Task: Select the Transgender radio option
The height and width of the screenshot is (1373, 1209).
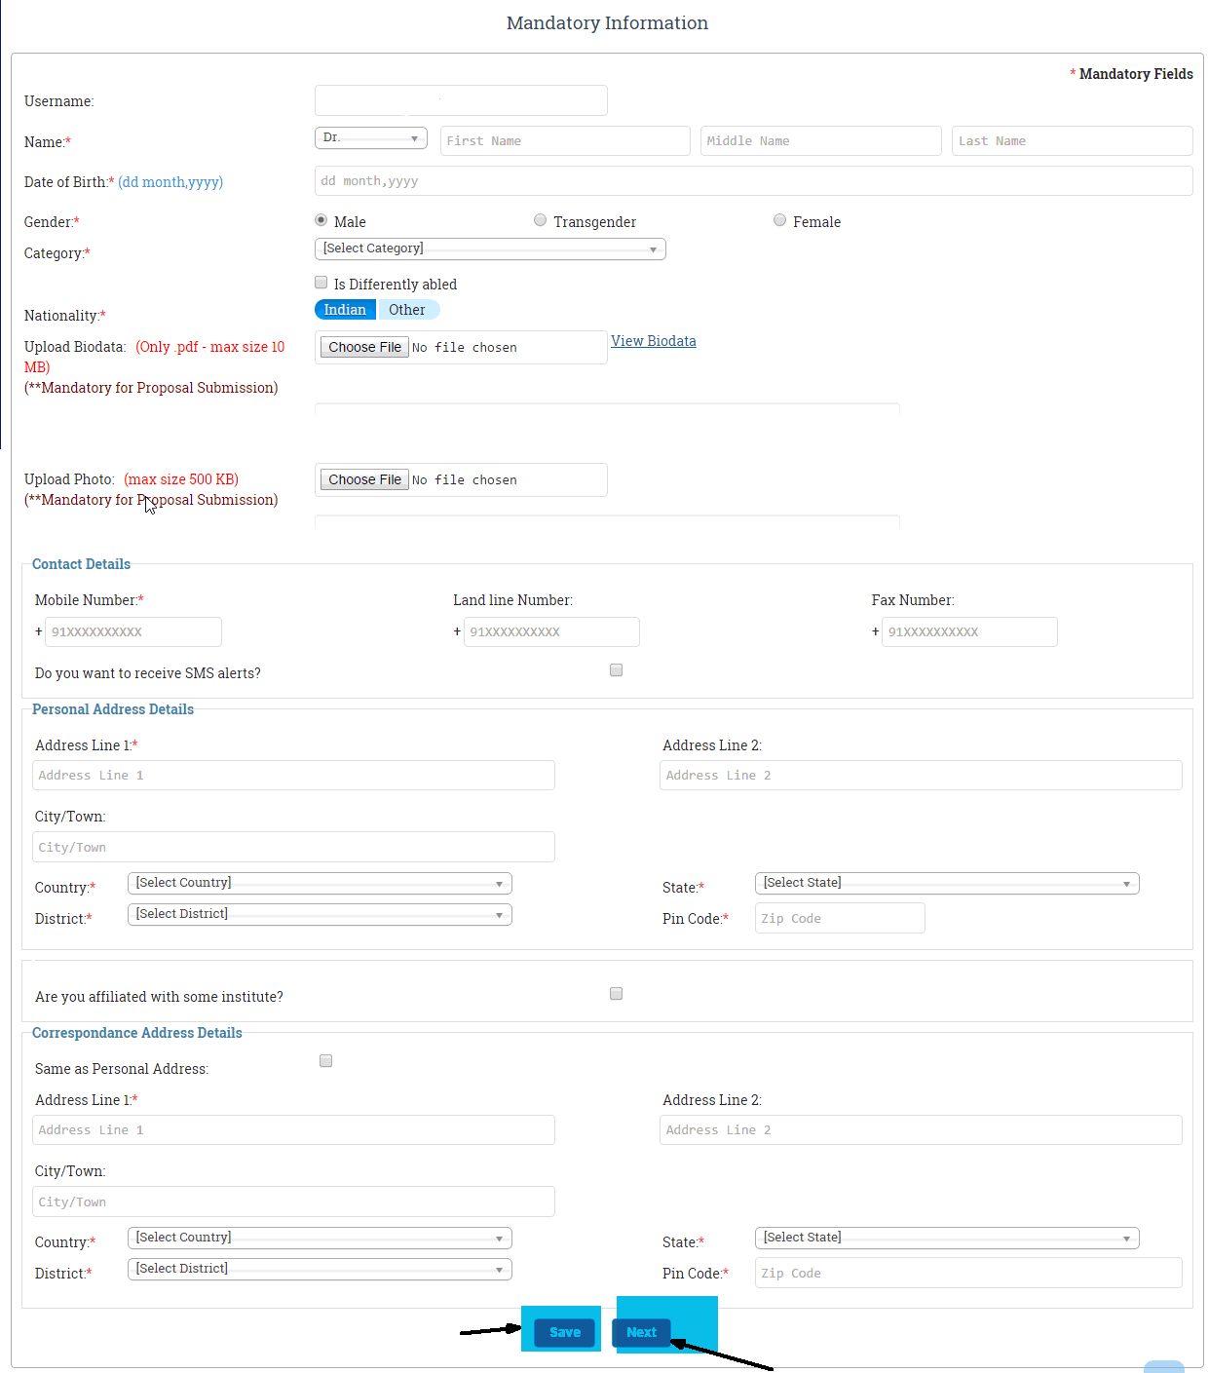Action: (540, 220)
